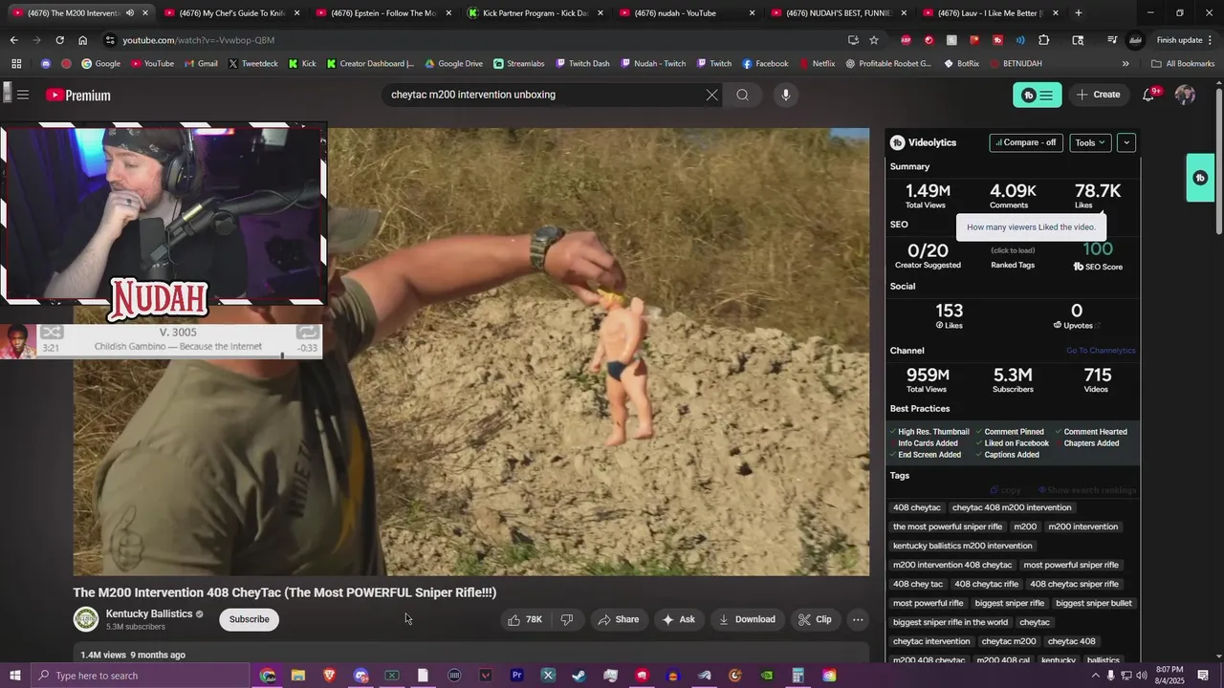The height and width of the screenshot is (688, 1224).
Task: Open Premiere Pro from the taskbar
Action: pyautogui.click(x=516, y=676)
